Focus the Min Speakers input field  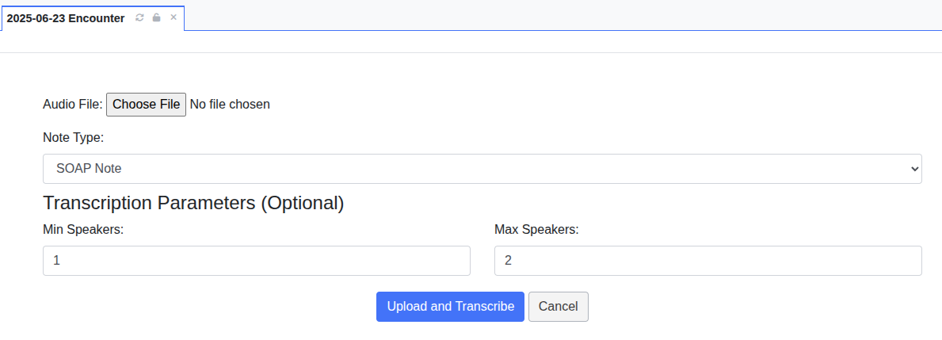tap(257, 261)
